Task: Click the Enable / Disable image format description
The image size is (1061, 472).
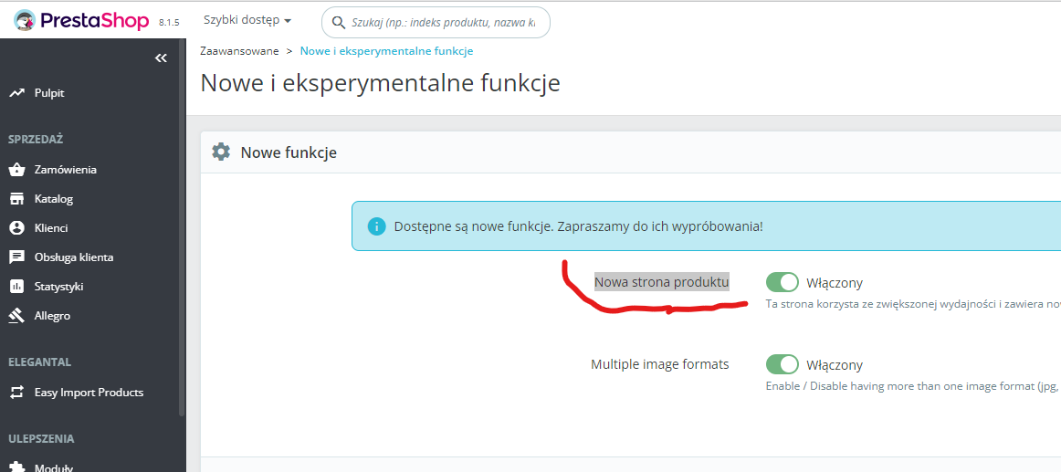Action: pos(913,385)
